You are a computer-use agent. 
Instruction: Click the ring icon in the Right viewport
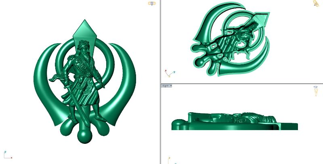click(x=316, y=90)
